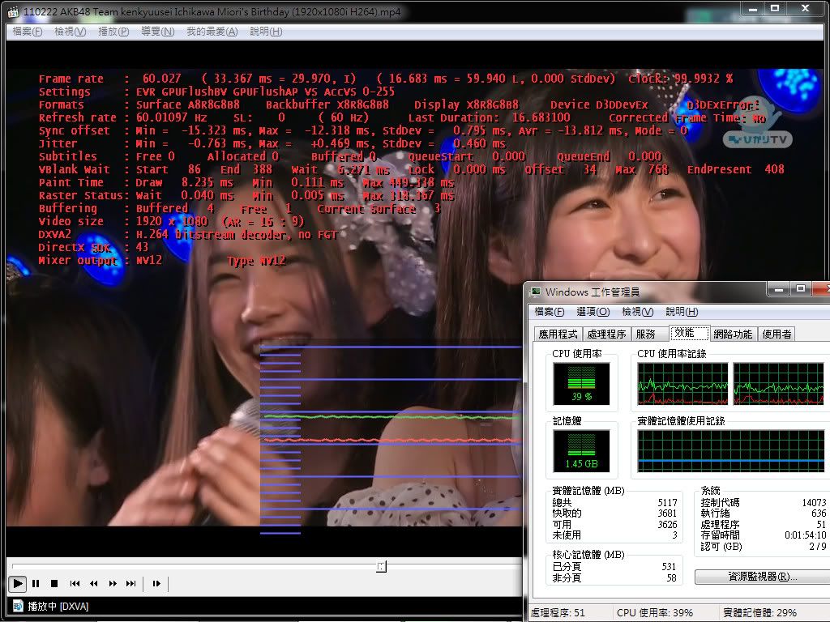
Task: Go to the 應用程式 tab in Task Manager
Action: (x=558, y=334)
